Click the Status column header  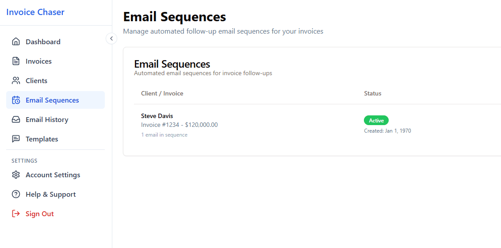point(372,94)
